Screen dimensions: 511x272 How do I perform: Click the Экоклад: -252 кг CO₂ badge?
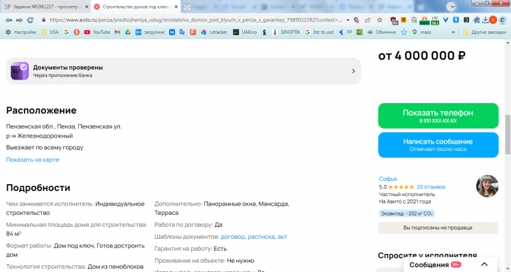coord(407,213)
